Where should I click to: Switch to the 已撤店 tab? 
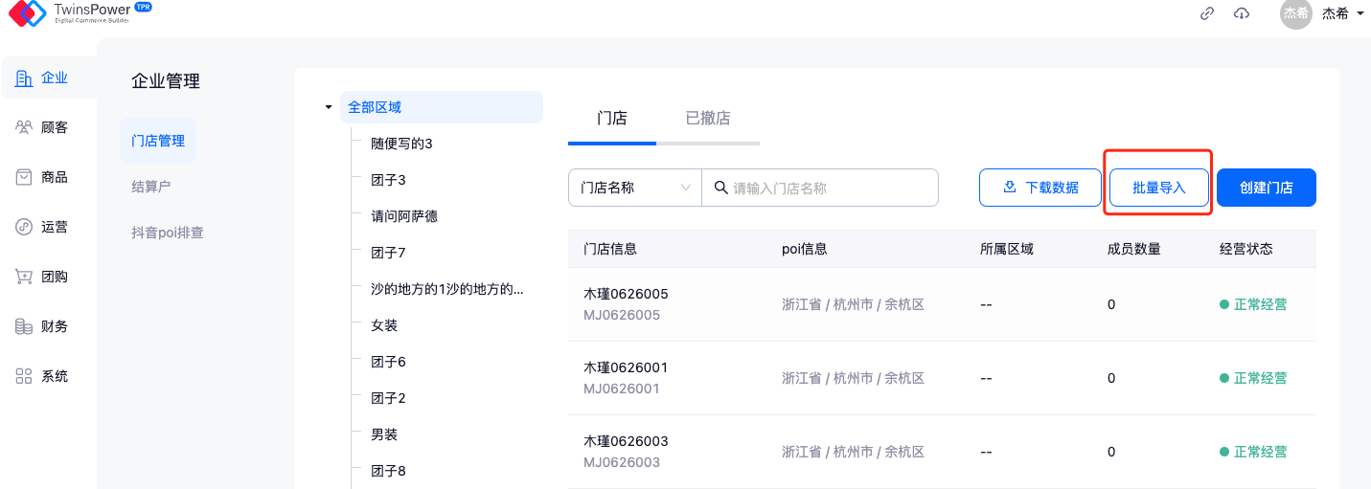point(708,119)
